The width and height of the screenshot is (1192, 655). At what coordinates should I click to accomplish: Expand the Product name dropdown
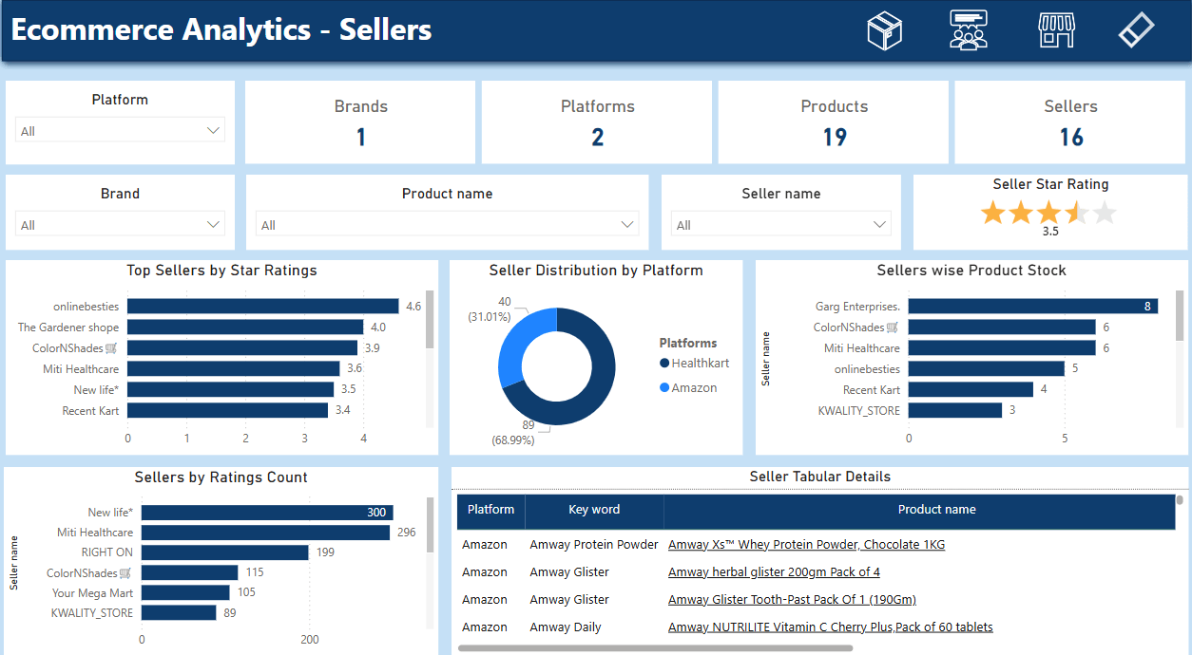tap(626, 224)
